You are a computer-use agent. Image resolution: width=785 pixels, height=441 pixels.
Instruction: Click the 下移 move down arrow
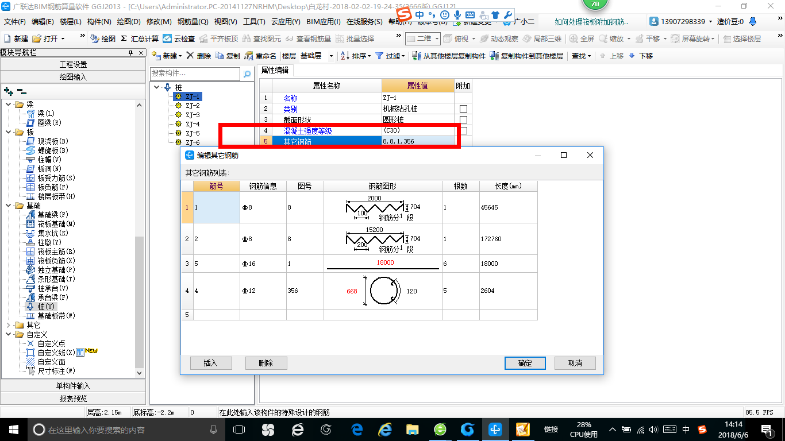(x=632, y=56)
